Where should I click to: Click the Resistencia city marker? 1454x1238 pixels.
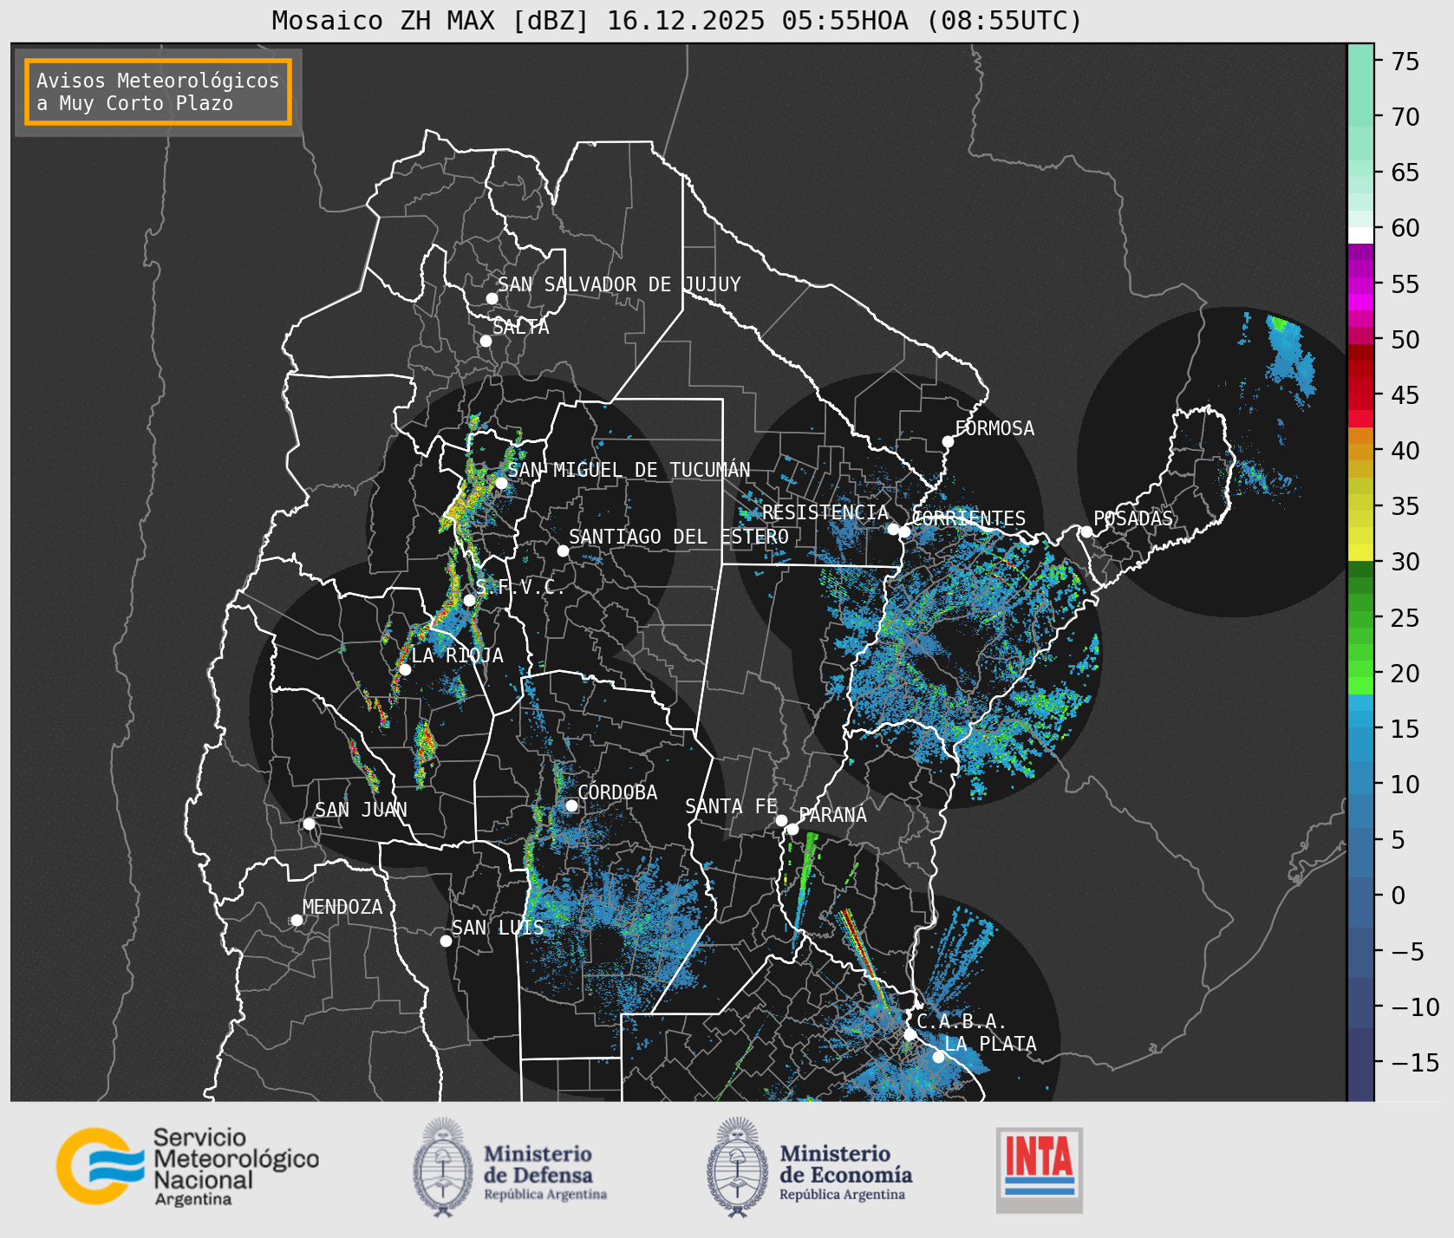893,529
